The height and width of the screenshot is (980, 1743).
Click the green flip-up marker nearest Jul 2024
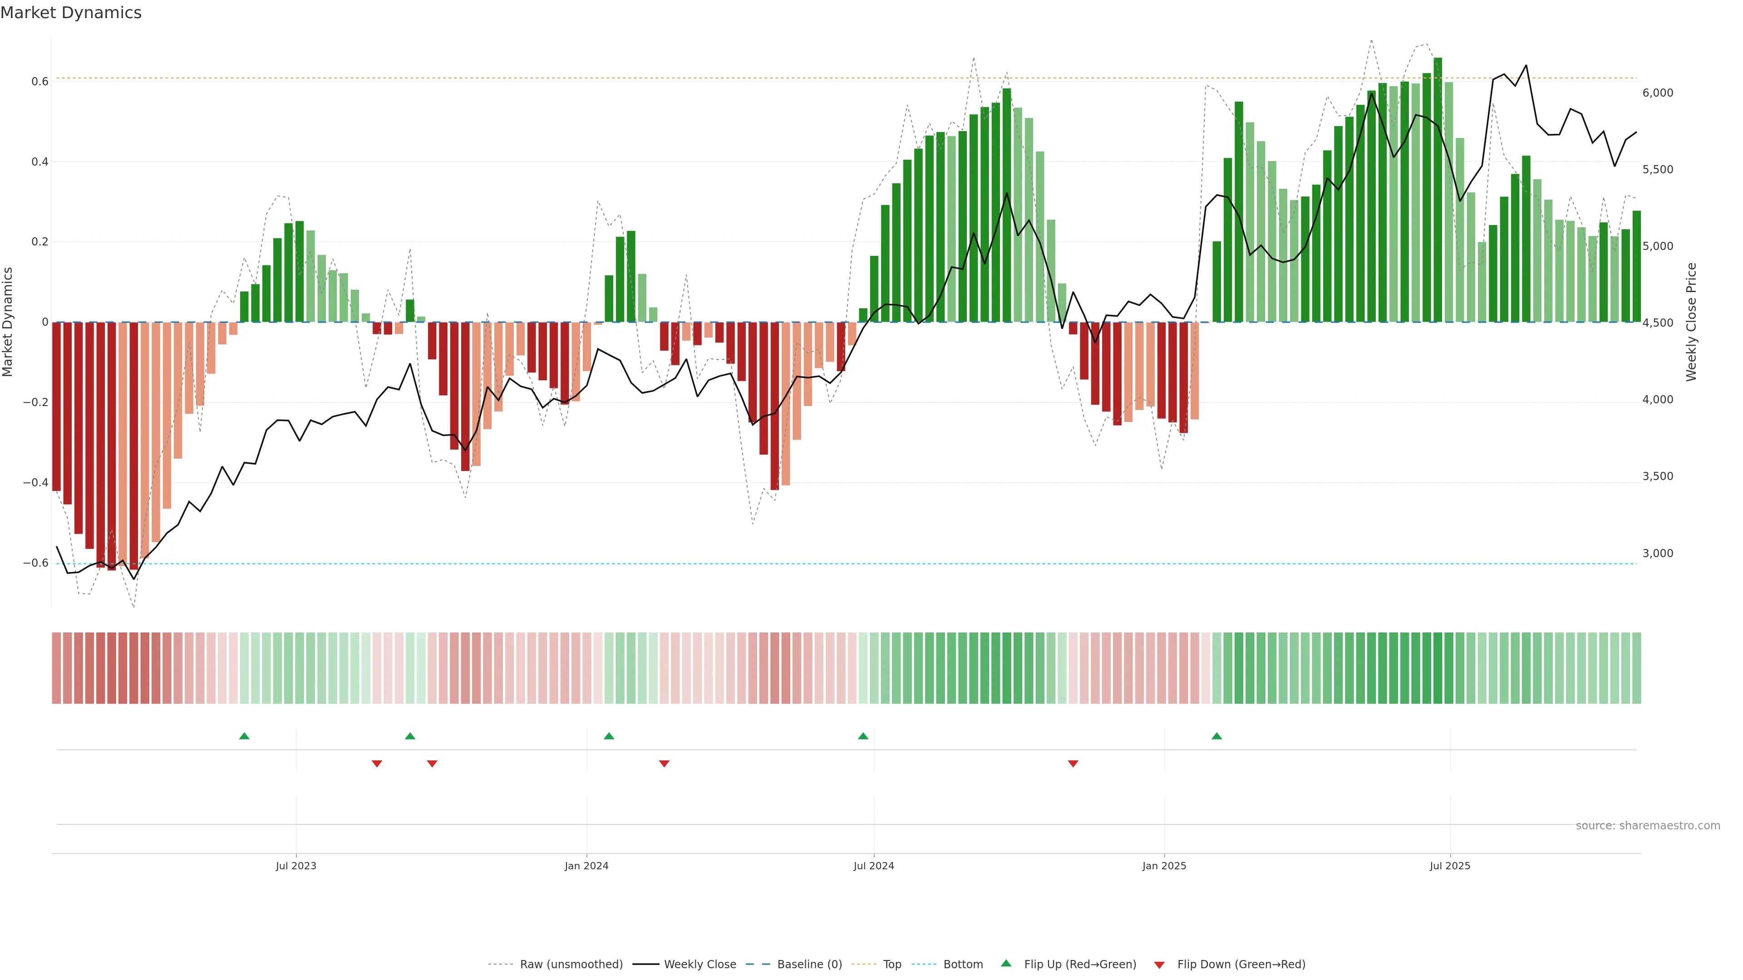pyautogui.click(x=863, y=736)
